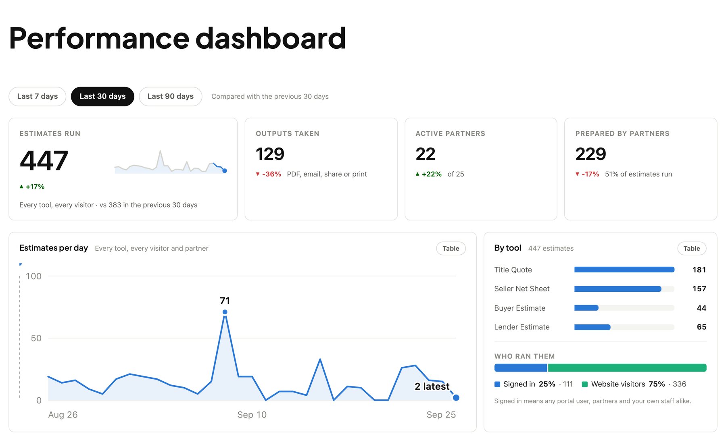The image size is (726, 434).
Task: Click '51% of estimates run' text
Action: (x=638, y=174)
